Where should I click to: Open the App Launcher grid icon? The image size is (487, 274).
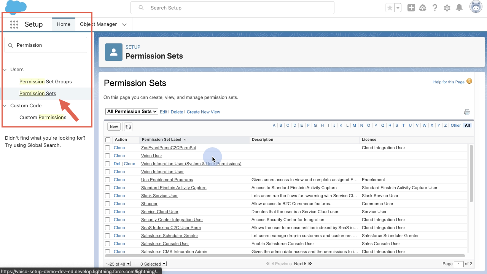14,24
